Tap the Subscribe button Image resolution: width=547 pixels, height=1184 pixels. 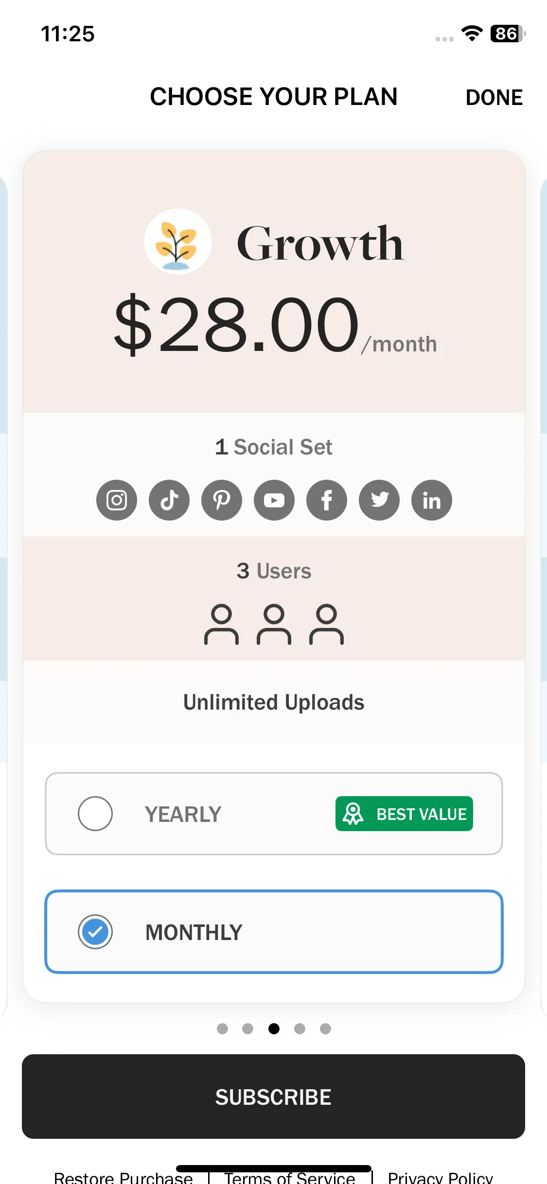coord(273,1097)
